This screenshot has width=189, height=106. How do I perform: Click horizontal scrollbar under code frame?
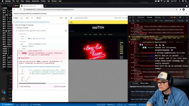coord(32,83)
